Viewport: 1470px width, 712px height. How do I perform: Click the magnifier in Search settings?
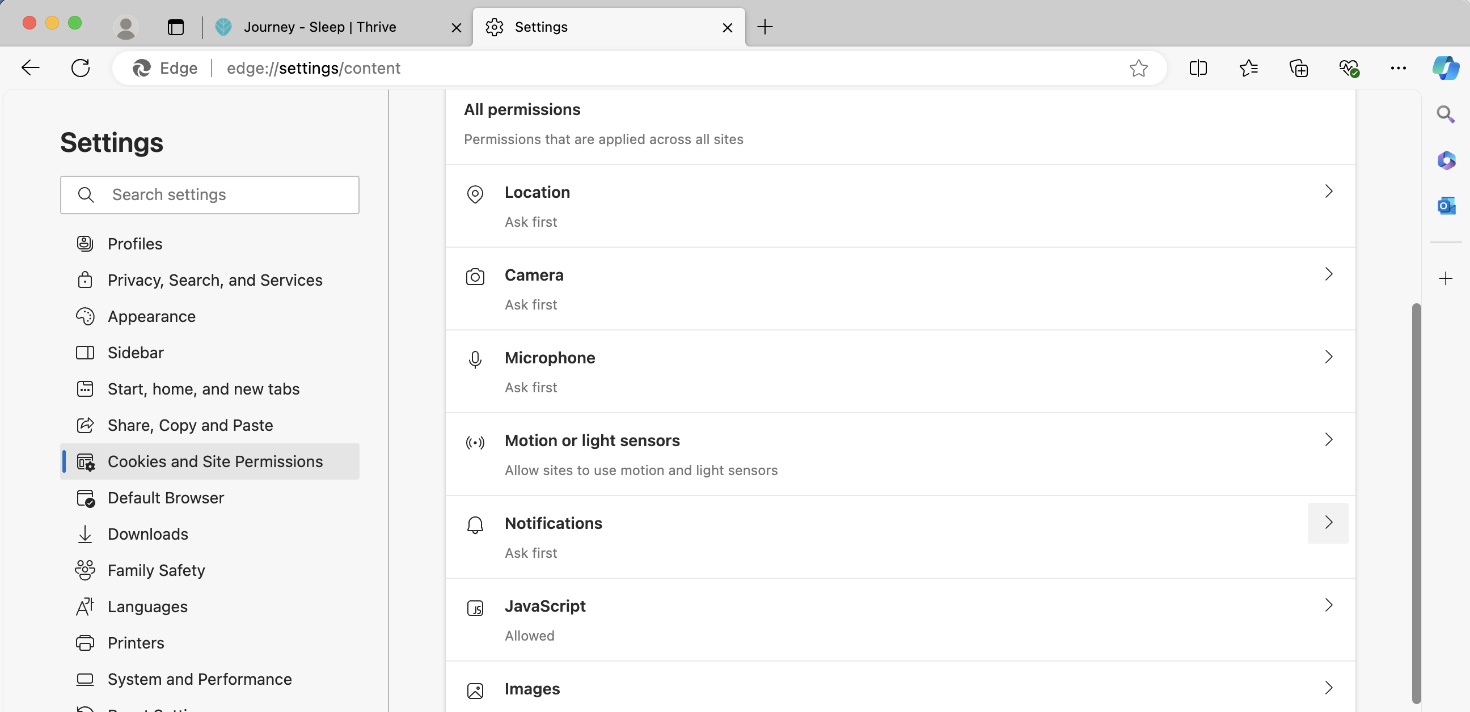click(86, 194)
